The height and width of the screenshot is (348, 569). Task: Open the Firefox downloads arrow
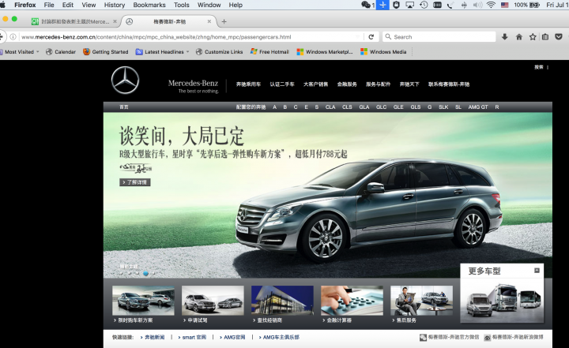504,37
